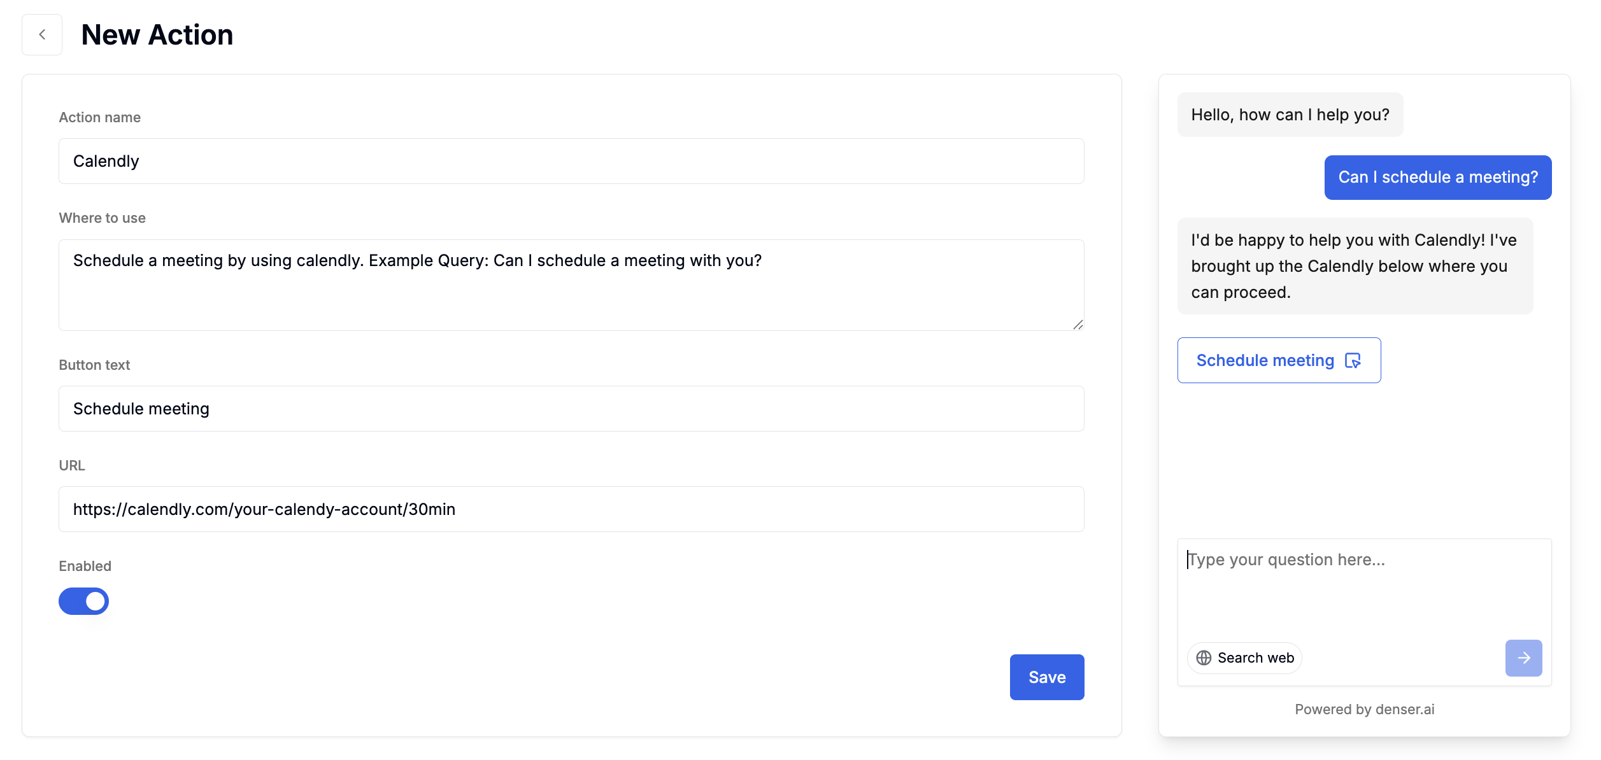Screen dimensions: 1601x760
Task: Click the Action name field containing Calendly
Action: (571, 161)
